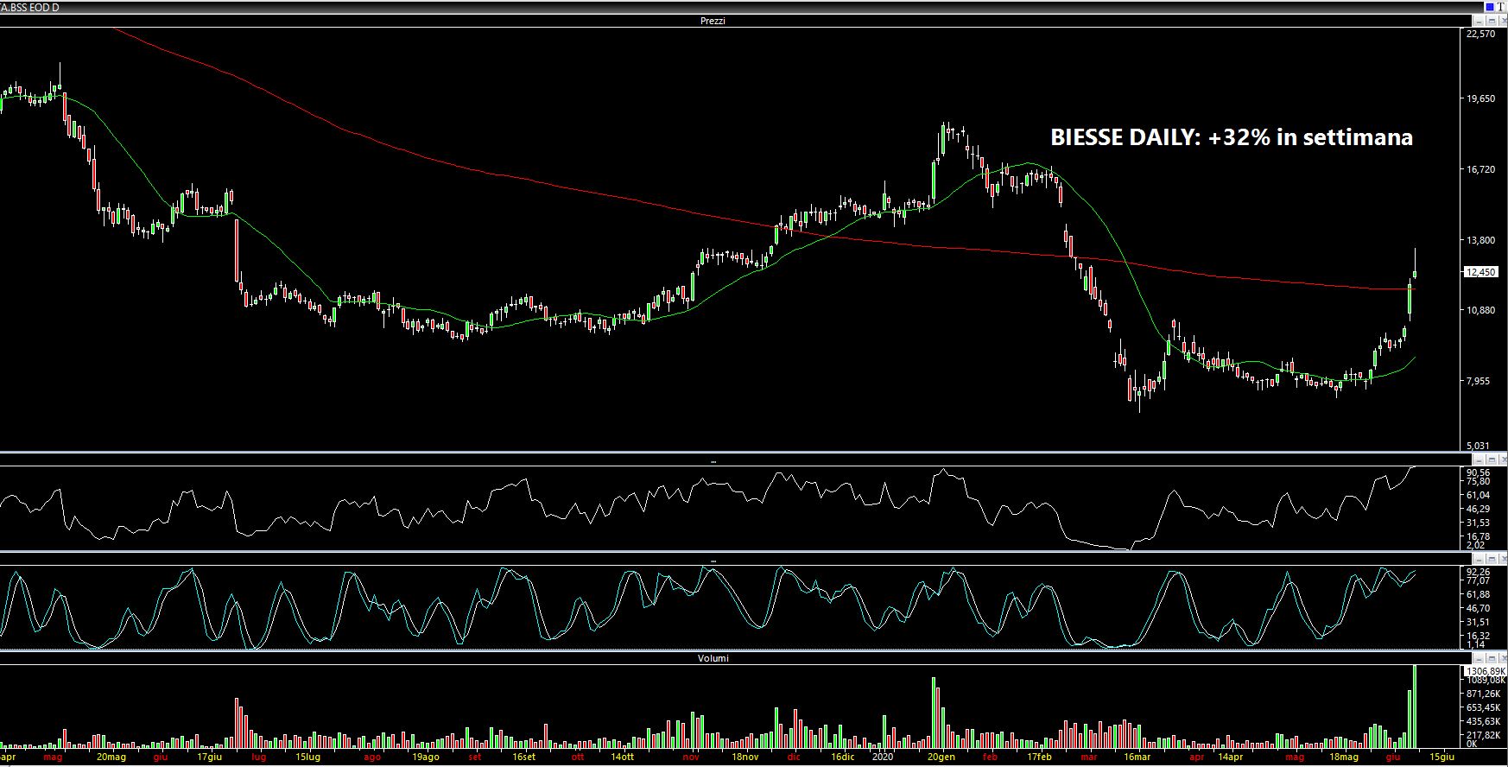Click the 22,570 price axis value
This screenshot has height=767, width=1508.
click(1480, 35)
